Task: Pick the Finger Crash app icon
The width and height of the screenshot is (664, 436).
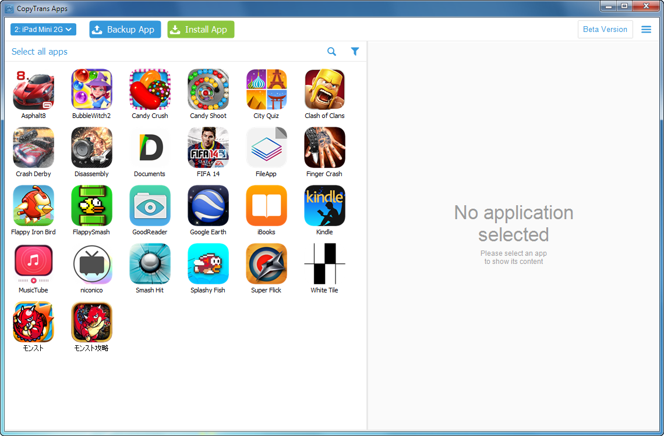Action: [x=325, y=148]
